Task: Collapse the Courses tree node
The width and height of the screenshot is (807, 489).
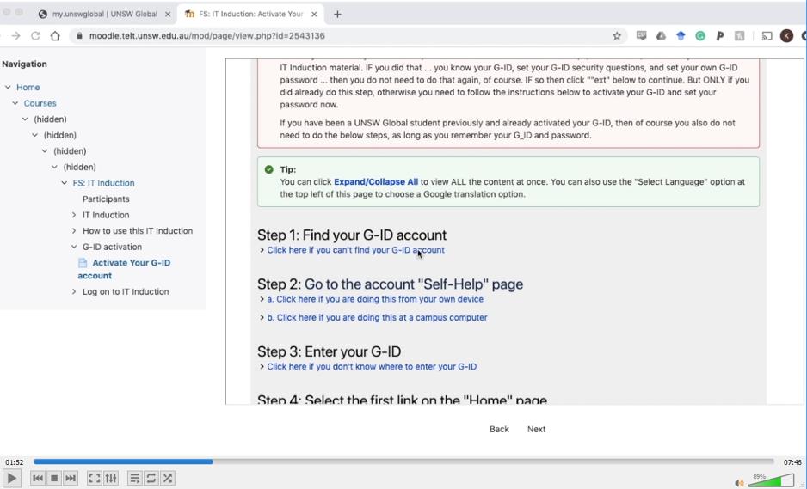Action: [15, 103]
